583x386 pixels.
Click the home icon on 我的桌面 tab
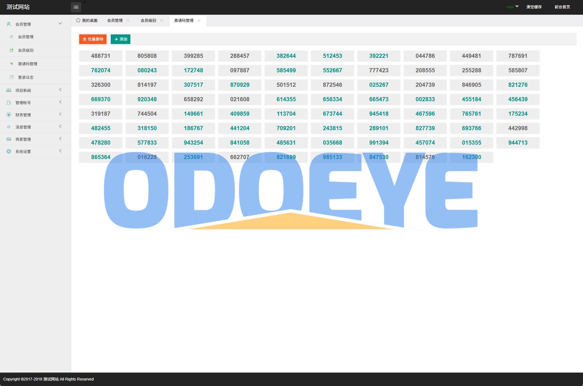[x=78, y=20]
